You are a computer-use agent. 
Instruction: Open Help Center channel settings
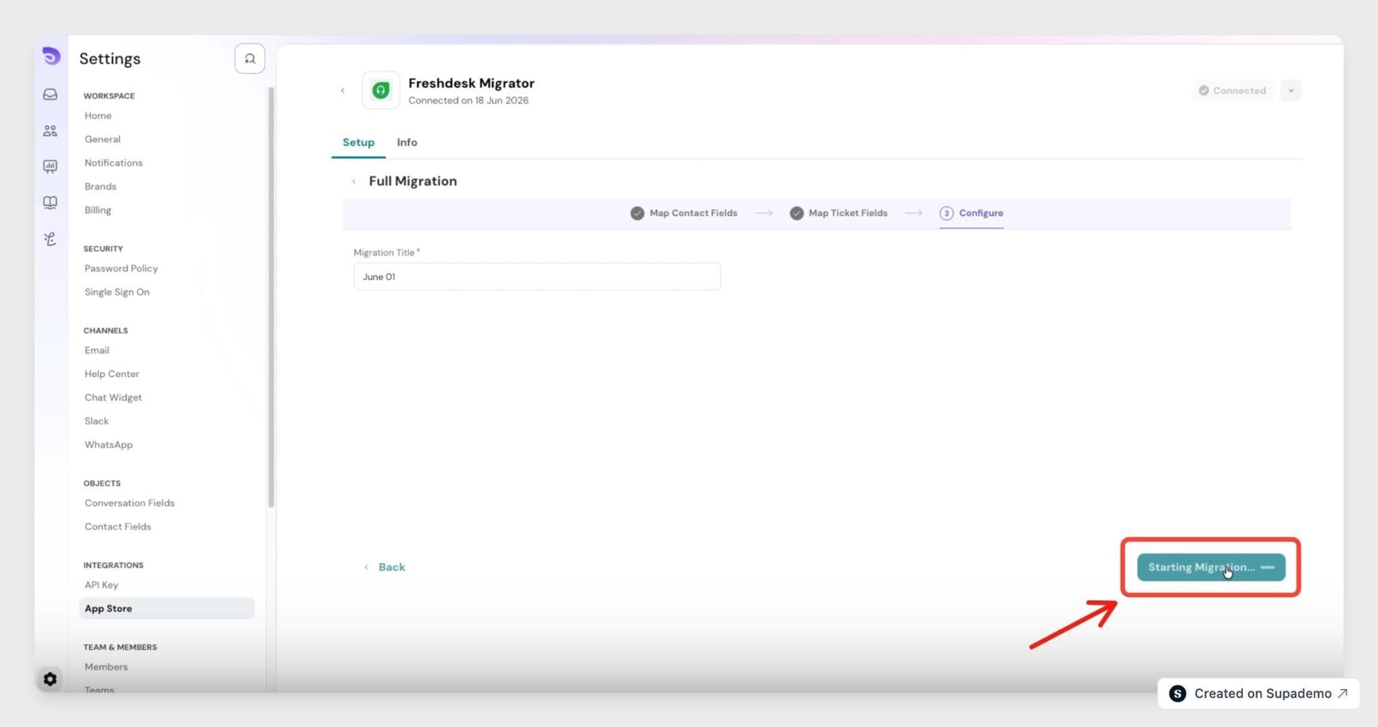[112, 374]
